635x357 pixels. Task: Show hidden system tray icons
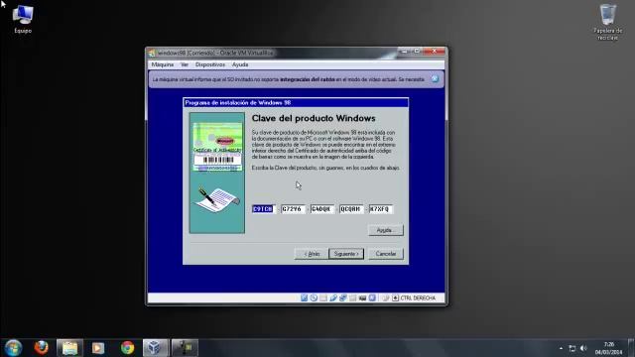pos(561,348)
